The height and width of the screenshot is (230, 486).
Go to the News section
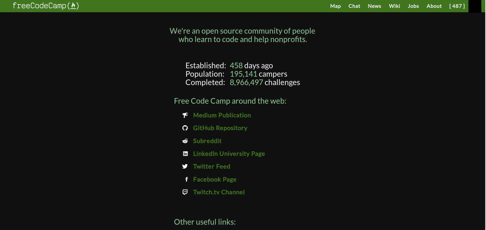click(374, 6)
